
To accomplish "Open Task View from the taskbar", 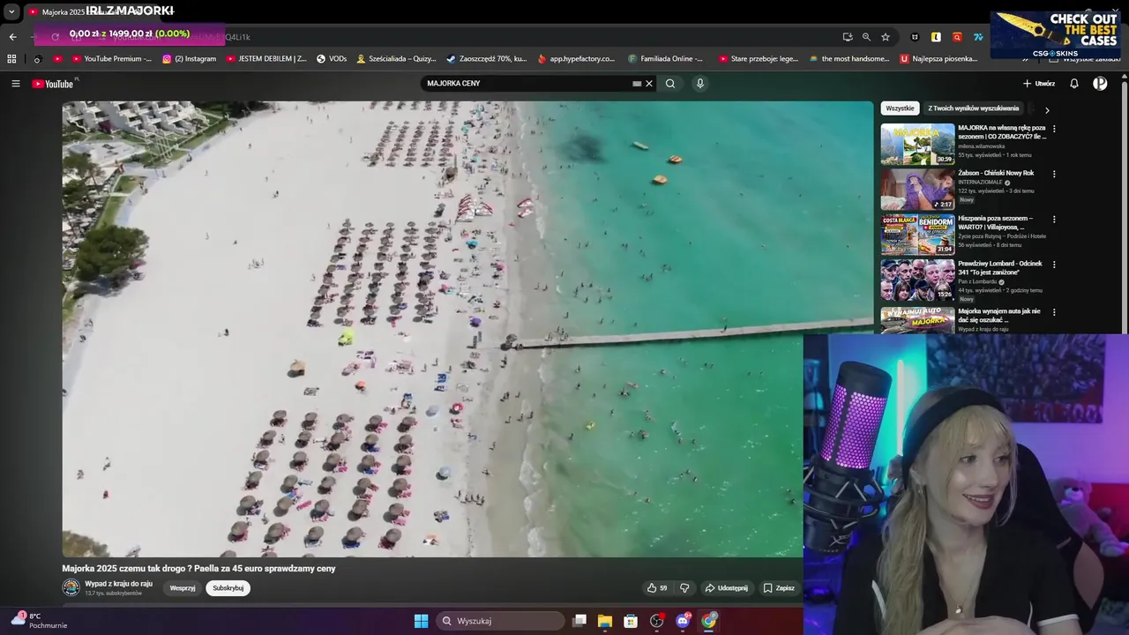I will pos(579,621).
